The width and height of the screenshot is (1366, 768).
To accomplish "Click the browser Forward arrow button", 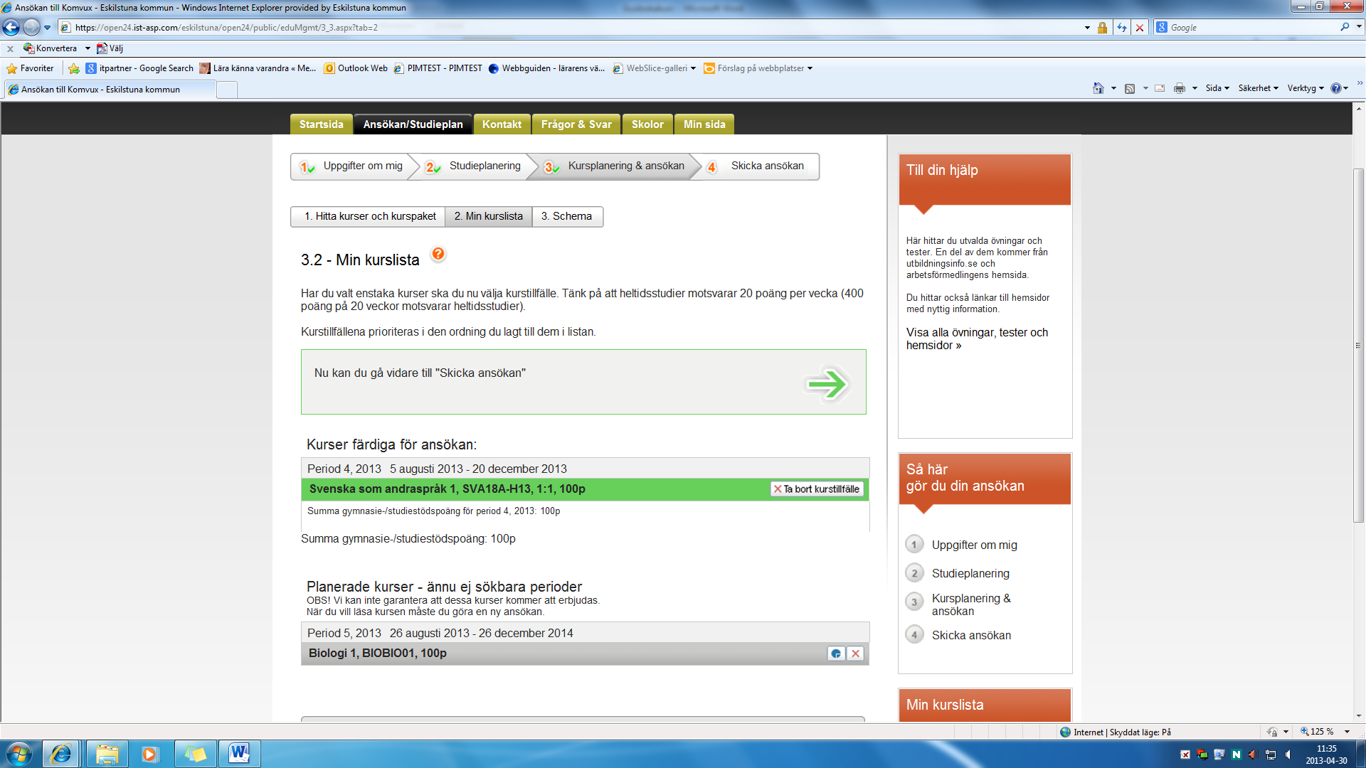I will point(31,27).
